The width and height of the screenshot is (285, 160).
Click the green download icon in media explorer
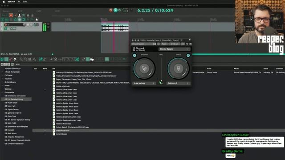pyautogui.click(x=2, y=59)
